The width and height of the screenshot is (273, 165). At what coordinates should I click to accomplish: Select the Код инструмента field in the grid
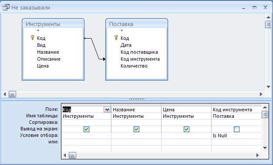click(236, 110)
